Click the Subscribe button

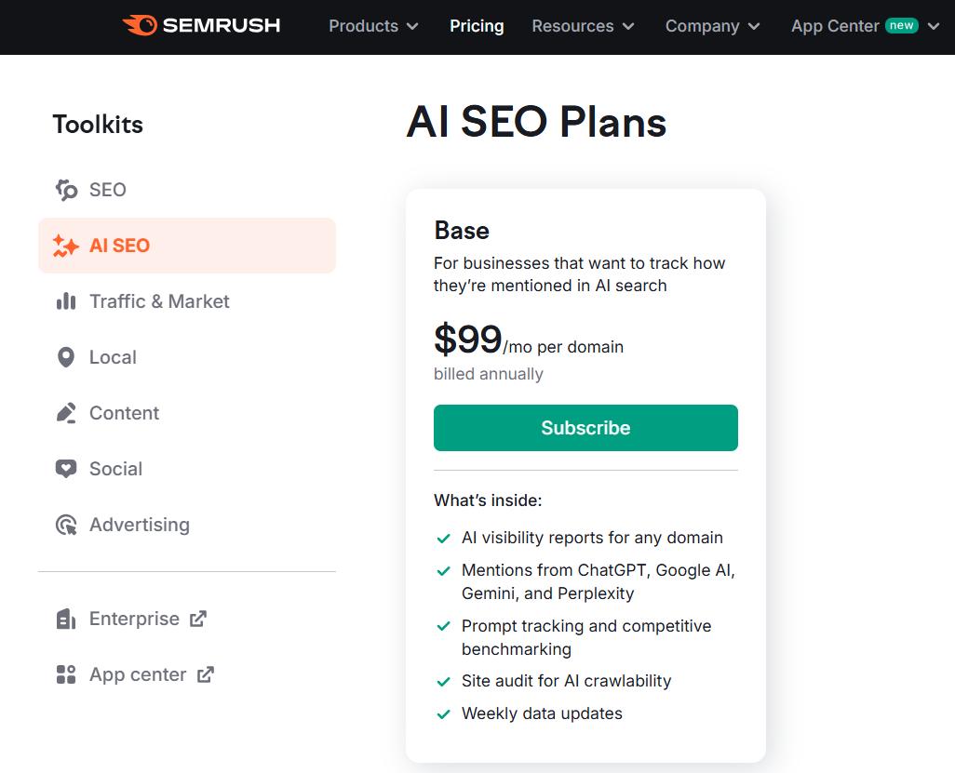click(x=585, y=428)
